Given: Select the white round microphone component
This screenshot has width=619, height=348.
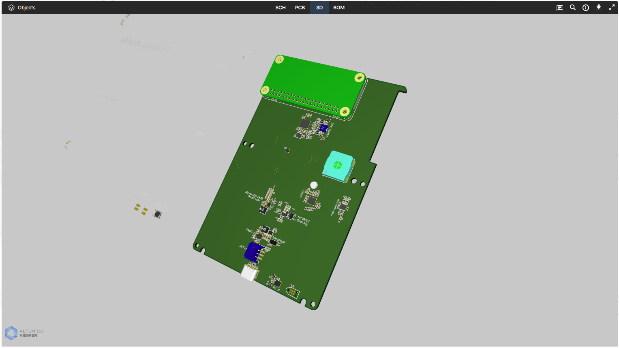Looking at the screenshot, I should (x=313, y=185).
